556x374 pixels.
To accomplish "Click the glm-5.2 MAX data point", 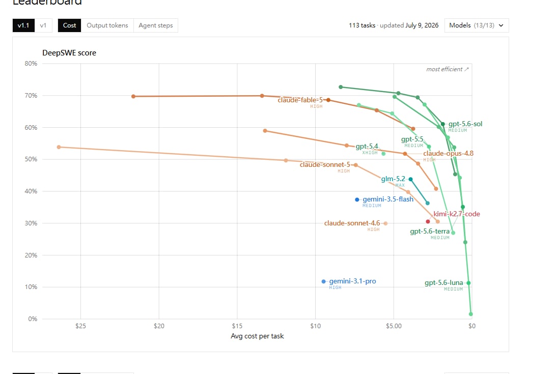I will coord(410,180).
